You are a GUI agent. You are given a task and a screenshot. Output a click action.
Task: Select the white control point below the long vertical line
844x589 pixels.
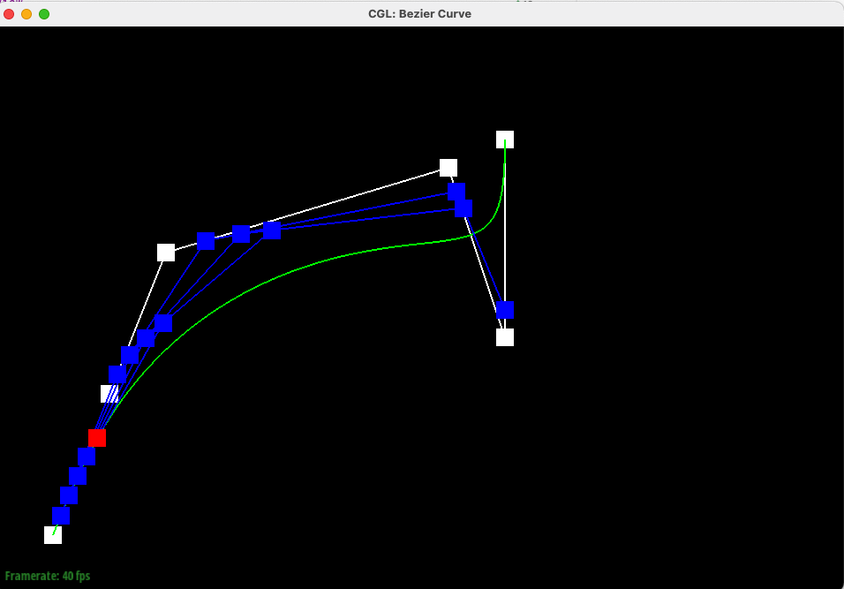coord(505,337)
